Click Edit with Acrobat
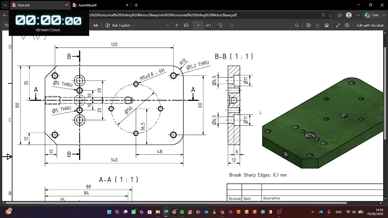This screenshot has height=218, width=388. click(370, 25)
